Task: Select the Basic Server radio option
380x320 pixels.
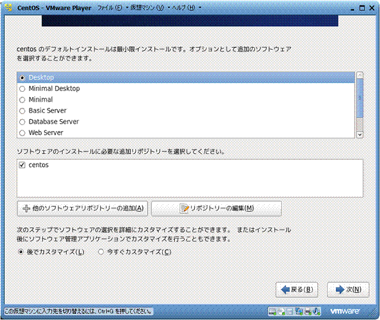Action: pyautogui.click(x=22, y=111)
